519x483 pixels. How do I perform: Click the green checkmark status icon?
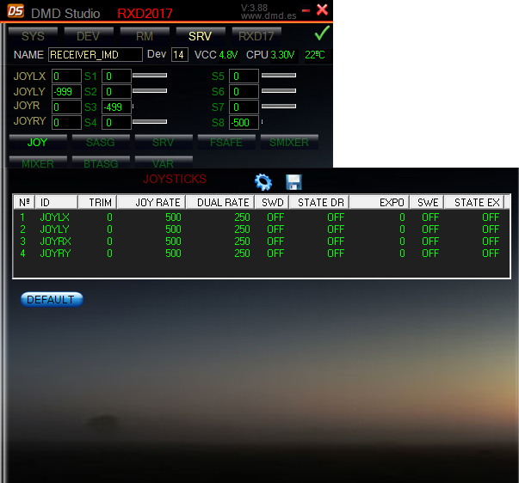click(x=322, y=34)
